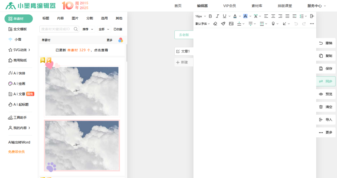Click the paragraph spacing before icon
The height and width of the screenshot is (178, 337).
click(x=239, y=24)
